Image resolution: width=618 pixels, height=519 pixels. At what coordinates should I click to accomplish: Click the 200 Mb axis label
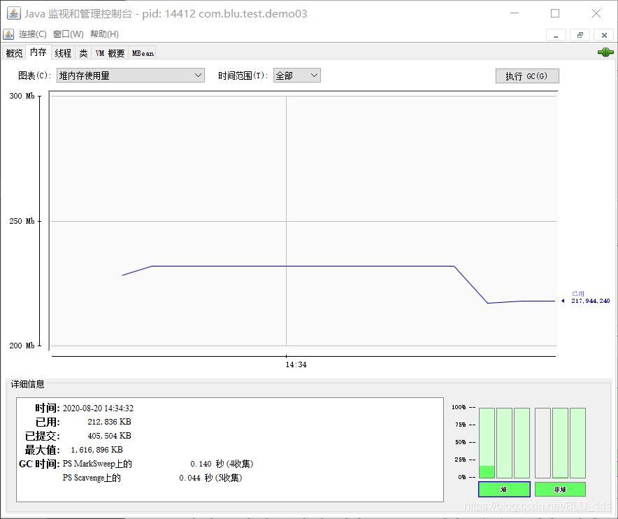22,346
